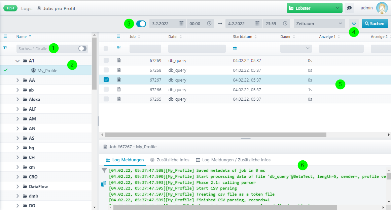Open the Zeitraum dropdown
Viewport: 391px width, 210px height.
[319, 23]
